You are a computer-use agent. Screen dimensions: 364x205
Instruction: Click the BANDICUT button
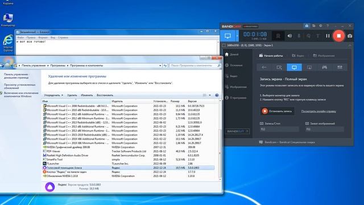tap(237, 132)
